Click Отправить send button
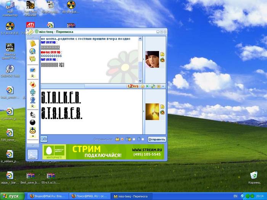Viewport: 267px width, 200px height. tap(157, 139)
